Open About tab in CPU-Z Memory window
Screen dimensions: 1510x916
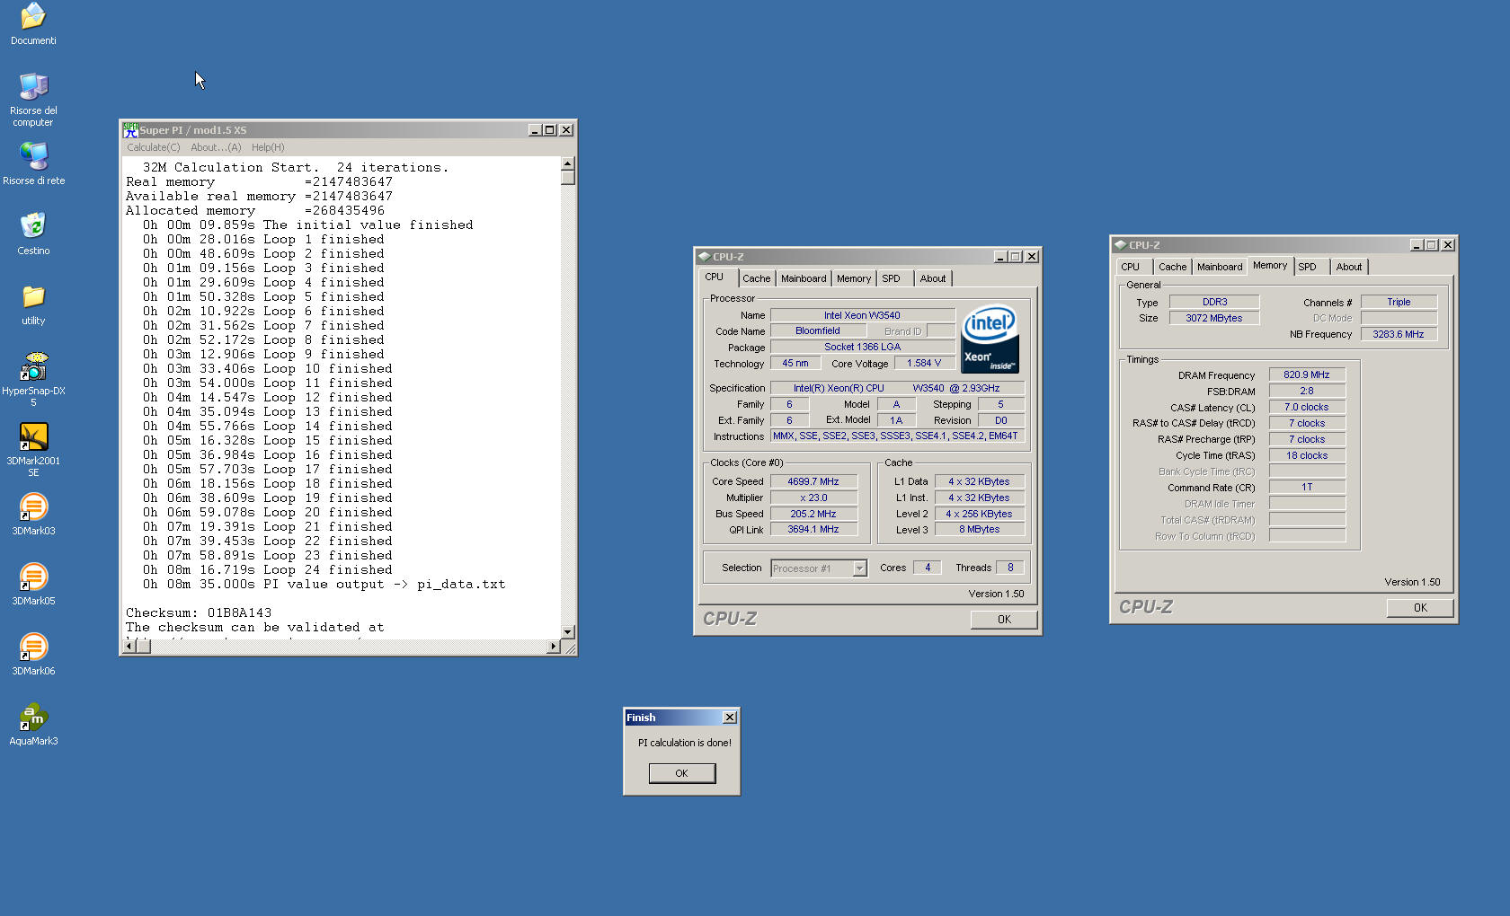click(1349, 267)
